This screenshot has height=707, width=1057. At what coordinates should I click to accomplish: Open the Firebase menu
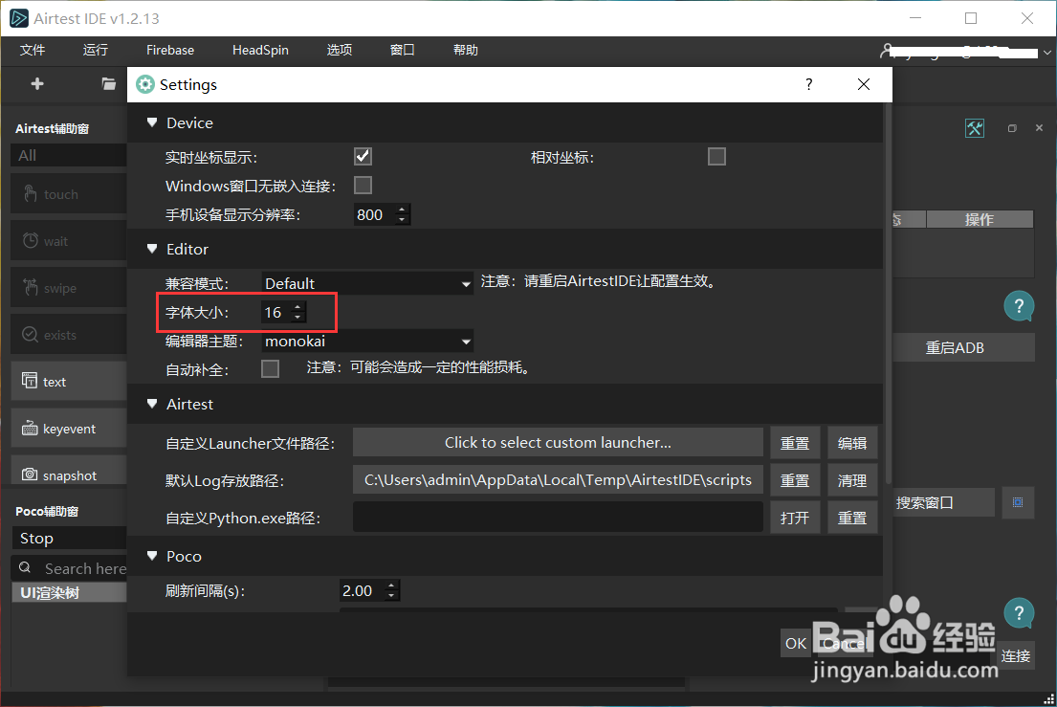pos(170,50)
